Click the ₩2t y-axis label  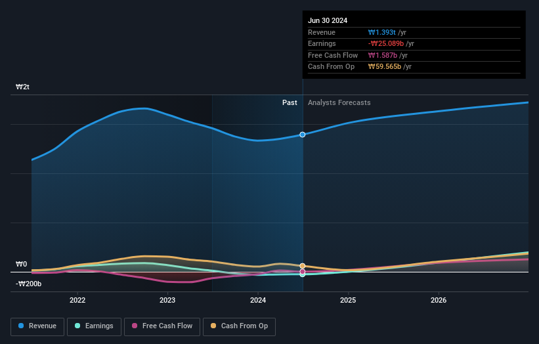[23, 87]
